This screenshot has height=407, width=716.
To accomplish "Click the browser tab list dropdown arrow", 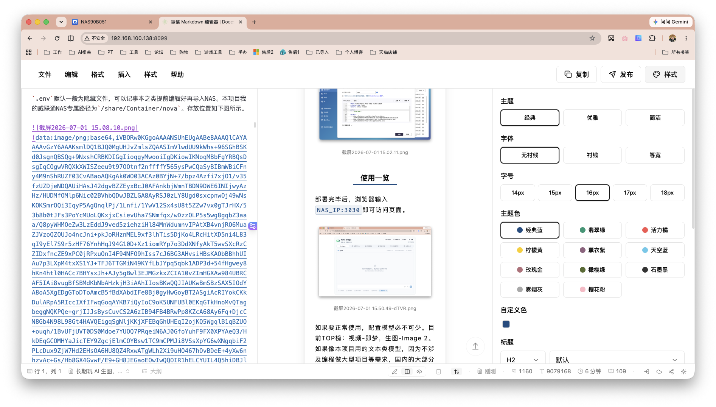I will coord(61,22).
